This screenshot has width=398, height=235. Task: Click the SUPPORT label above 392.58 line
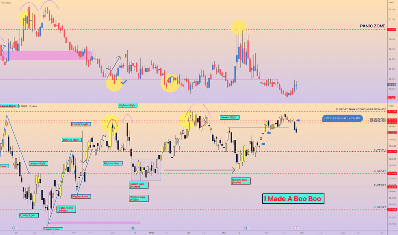(x=380, y=150)
